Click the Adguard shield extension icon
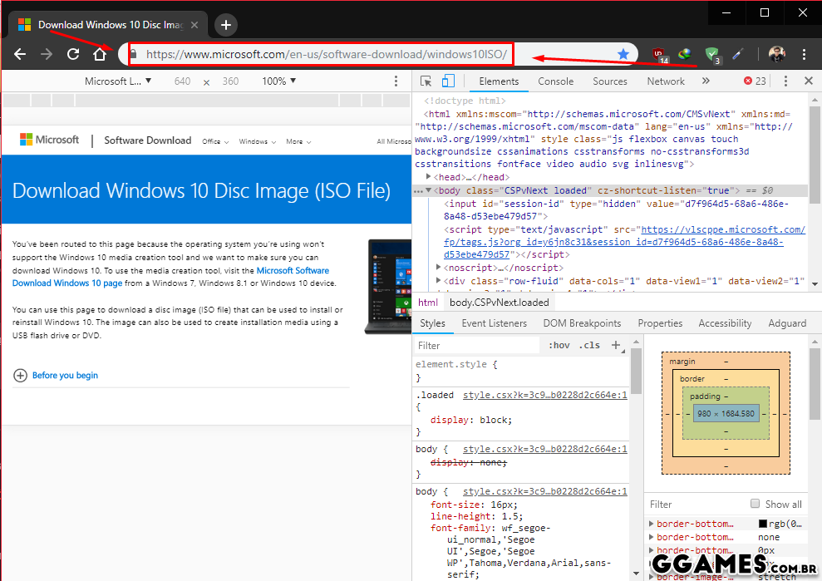This screenshot has width=822, height=581. point(712,54)
